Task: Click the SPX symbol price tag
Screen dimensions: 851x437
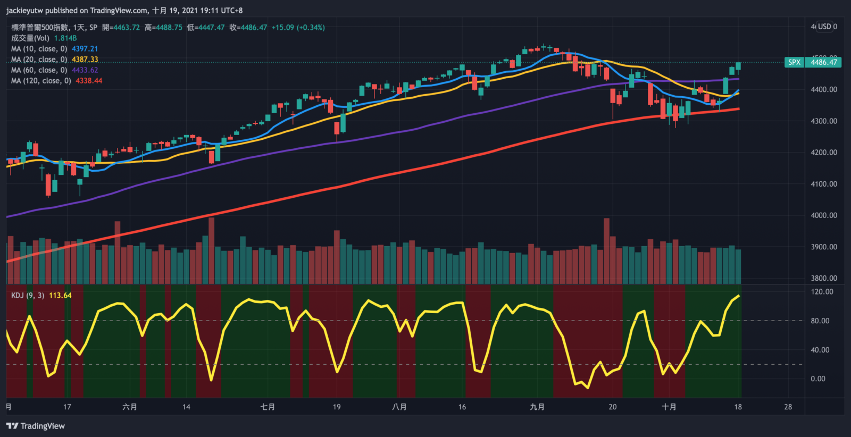Action: coord(794,62)
